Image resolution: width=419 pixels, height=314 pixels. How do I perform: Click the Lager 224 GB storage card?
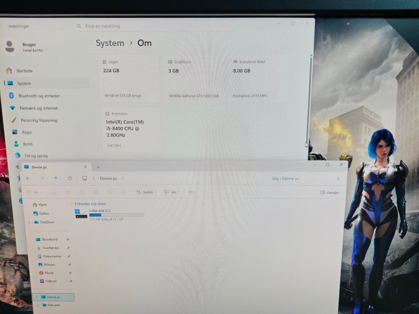click(130, 79)
